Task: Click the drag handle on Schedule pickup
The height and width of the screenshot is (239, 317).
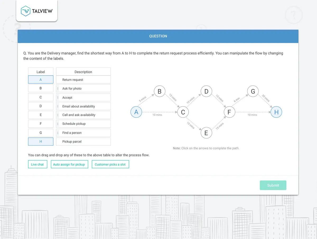Action: (x=58, y=124)
